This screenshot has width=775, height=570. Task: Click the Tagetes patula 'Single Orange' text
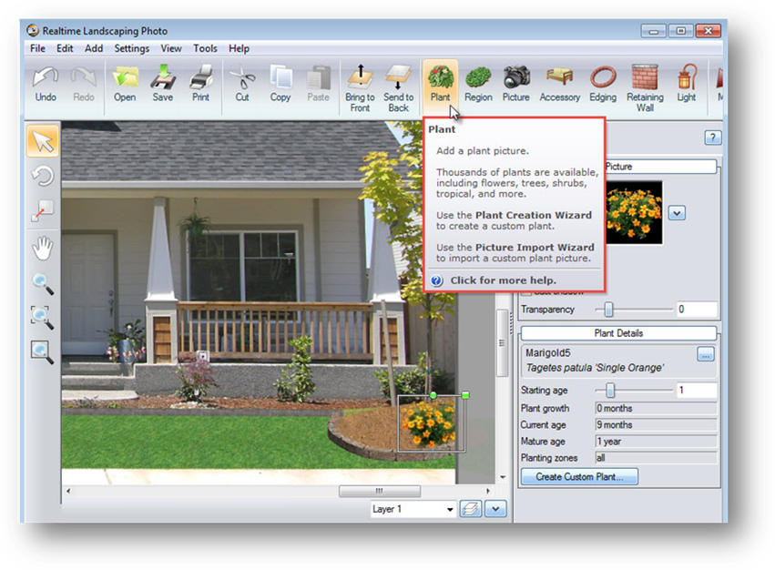(595, 368)
